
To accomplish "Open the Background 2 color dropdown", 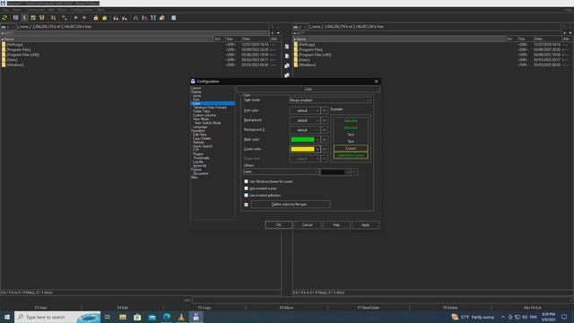I will [x=305, y=129].
